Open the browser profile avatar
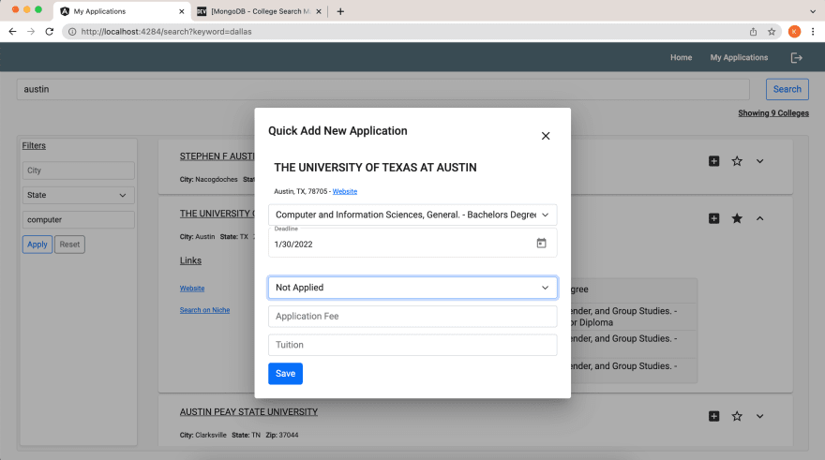This screenshot has height=460, width=825. click(794, 32)
